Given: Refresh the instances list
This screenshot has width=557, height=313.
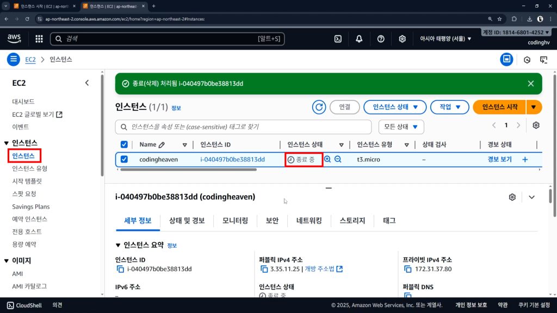Looking at the screenshot, I should [319, 107].
